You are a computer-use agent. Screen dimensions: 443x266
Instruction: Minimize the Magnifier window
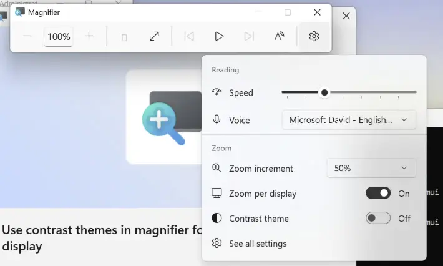(259, 12)
